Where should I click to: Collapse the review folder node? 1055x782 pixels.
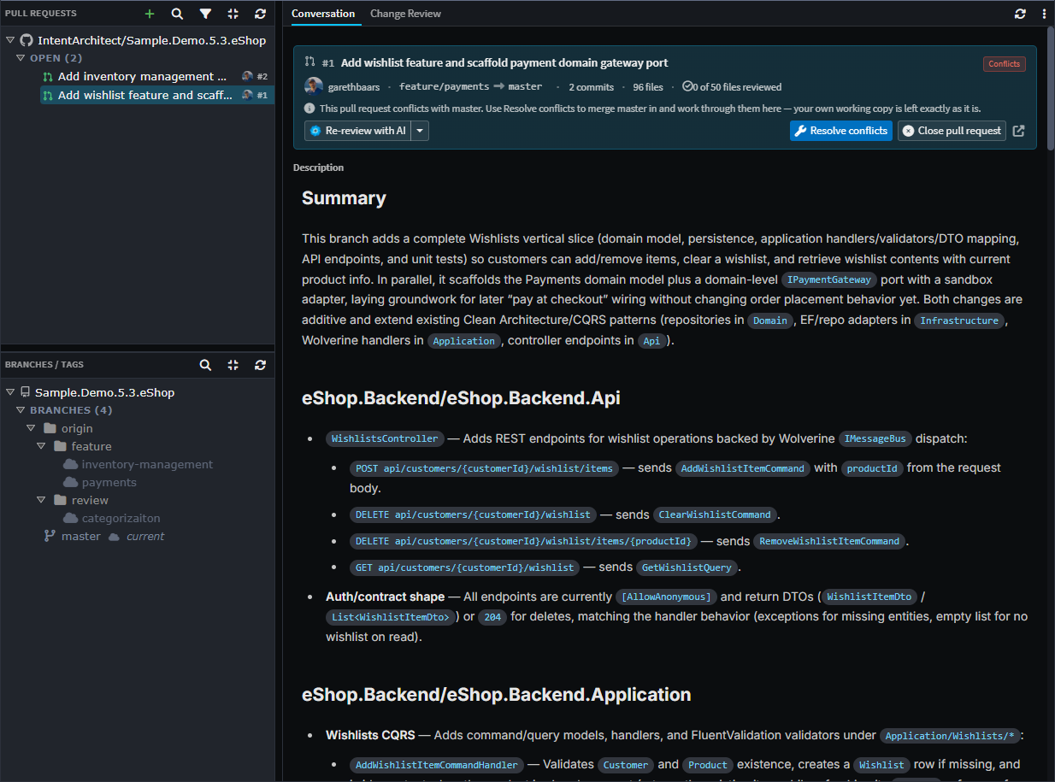click(x=41, y=500)
